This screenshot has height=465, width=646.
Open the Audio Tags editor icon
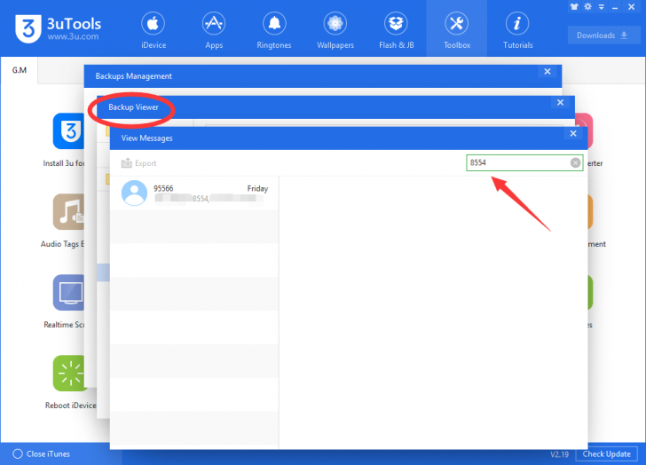click(x=69, y=212)
